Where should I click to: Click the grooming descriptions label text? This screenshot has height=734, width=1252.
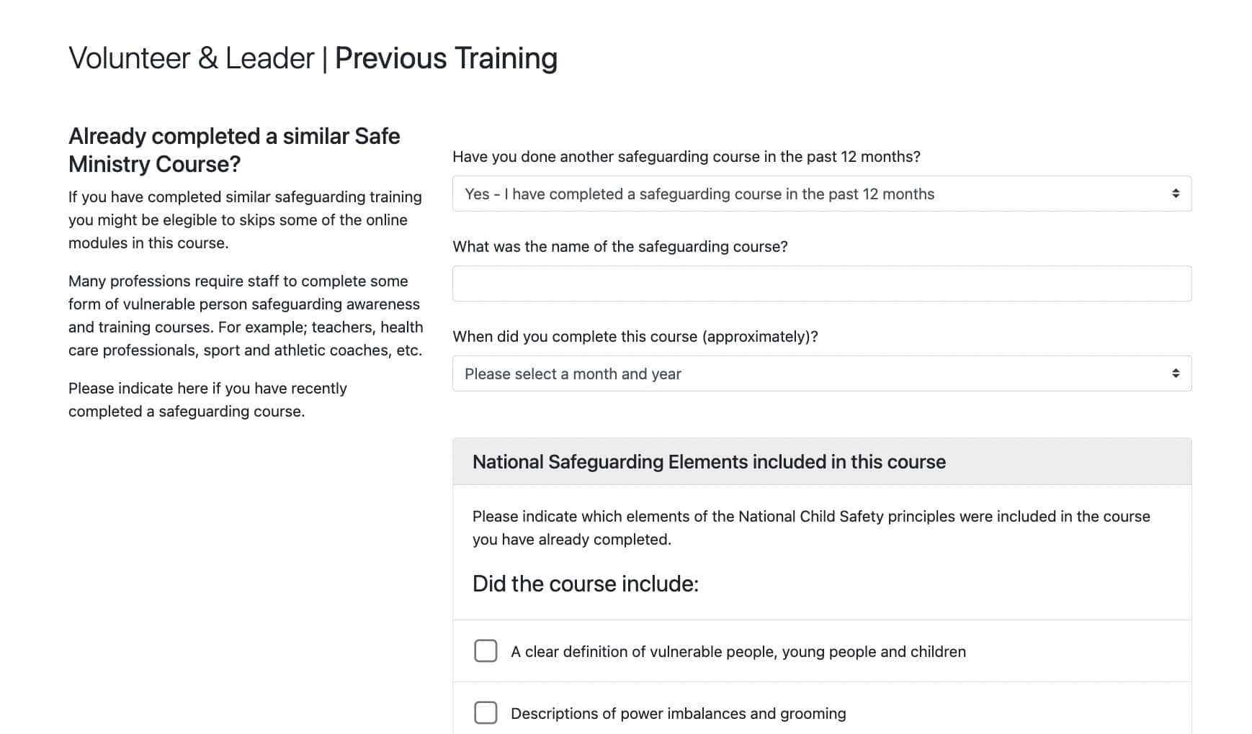678,713
